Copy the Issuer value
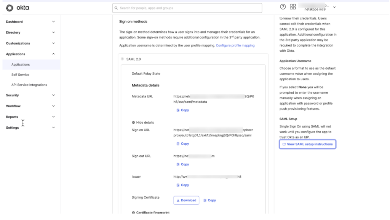The image size is (390, 220). click(x=182, y=185)
